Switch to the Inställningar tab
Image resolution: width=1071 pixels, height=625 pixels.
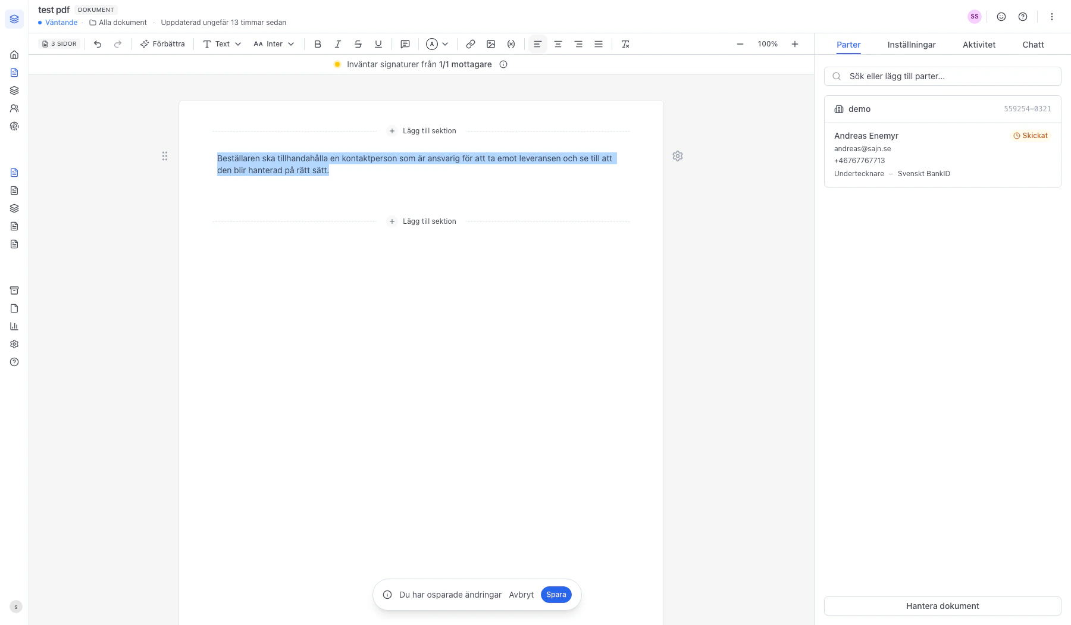[x=912, y=45]
